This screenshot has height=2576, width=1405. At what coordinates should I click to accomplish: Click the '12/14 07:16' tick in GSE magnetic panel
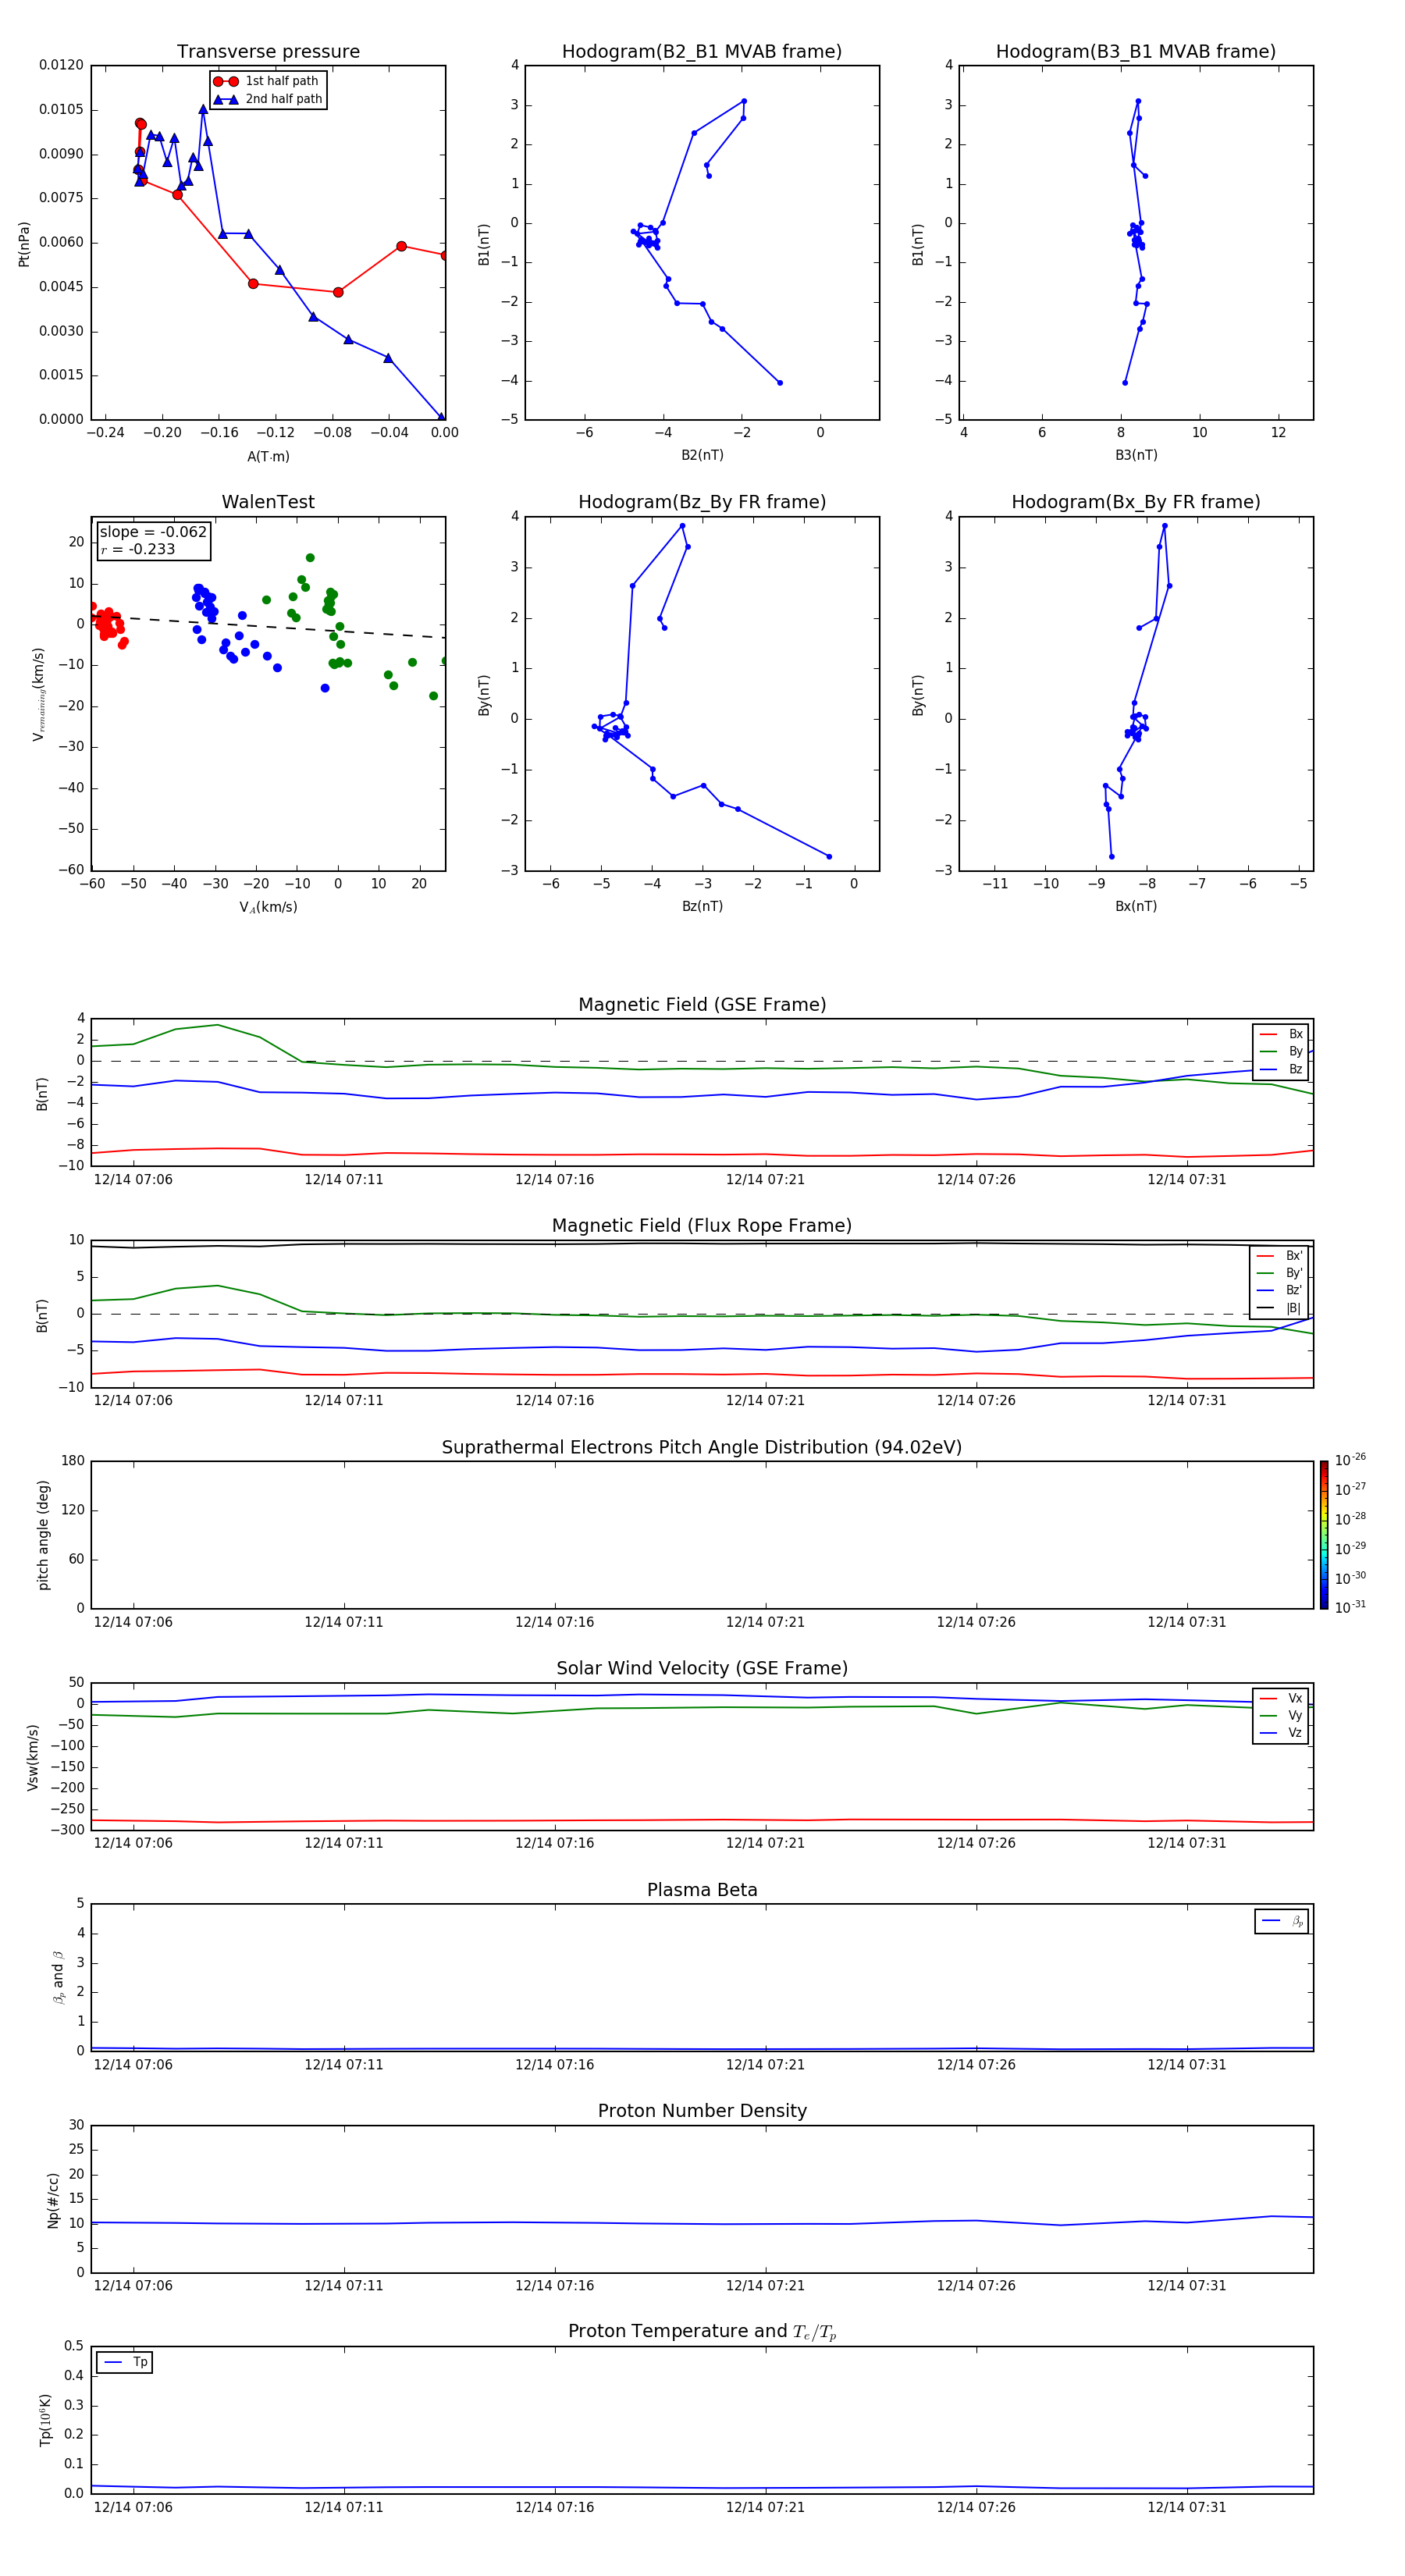(554, 1180)
